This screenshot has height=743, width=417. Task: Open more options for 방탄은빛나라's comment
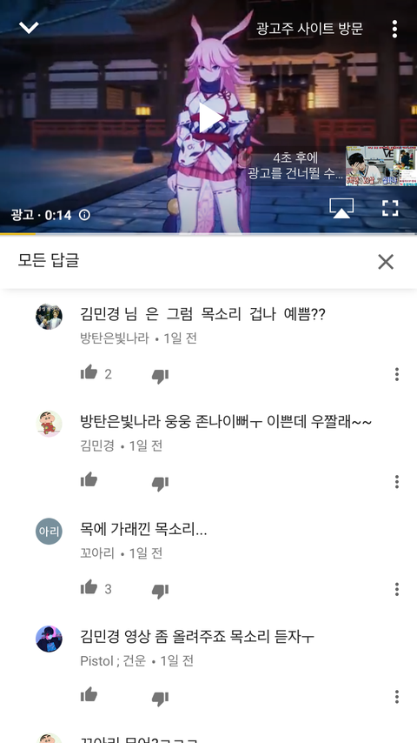pyautogui.click(x=397, y=374)
